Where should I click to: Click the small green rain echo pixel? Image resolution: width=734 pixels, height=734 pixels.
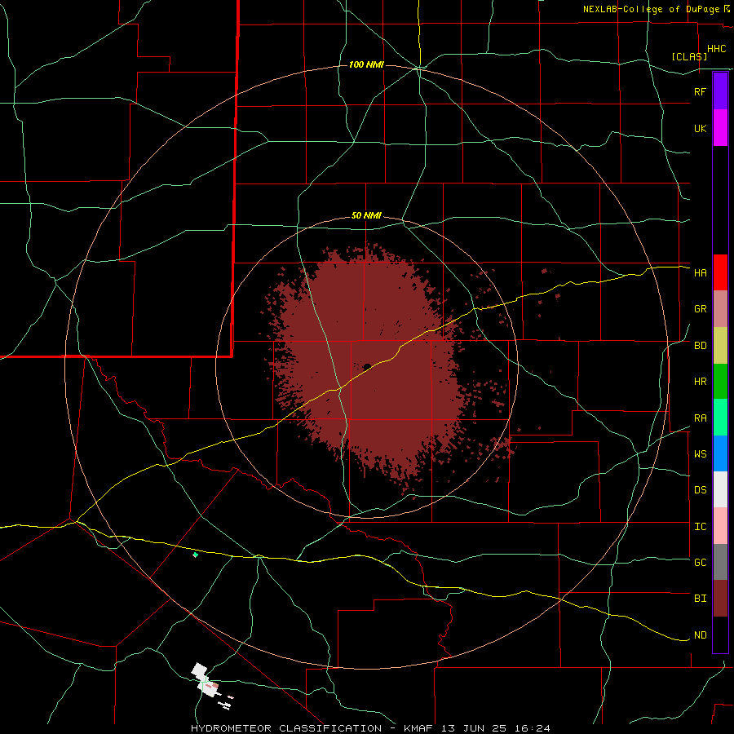click(195, 555)
